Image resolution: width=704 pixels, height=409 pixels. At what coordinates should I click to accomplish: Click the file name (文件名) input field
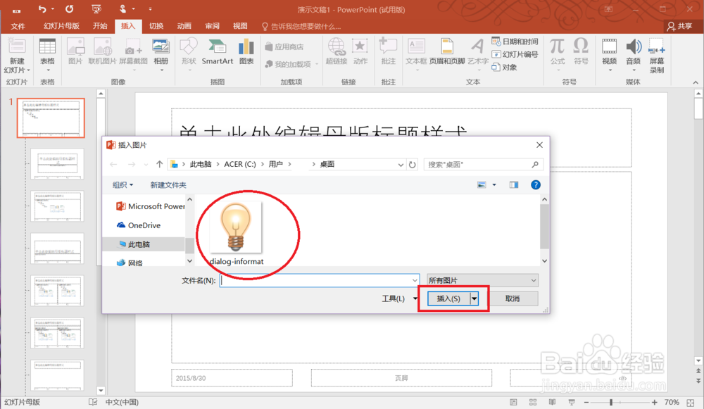tap(319, 281)
